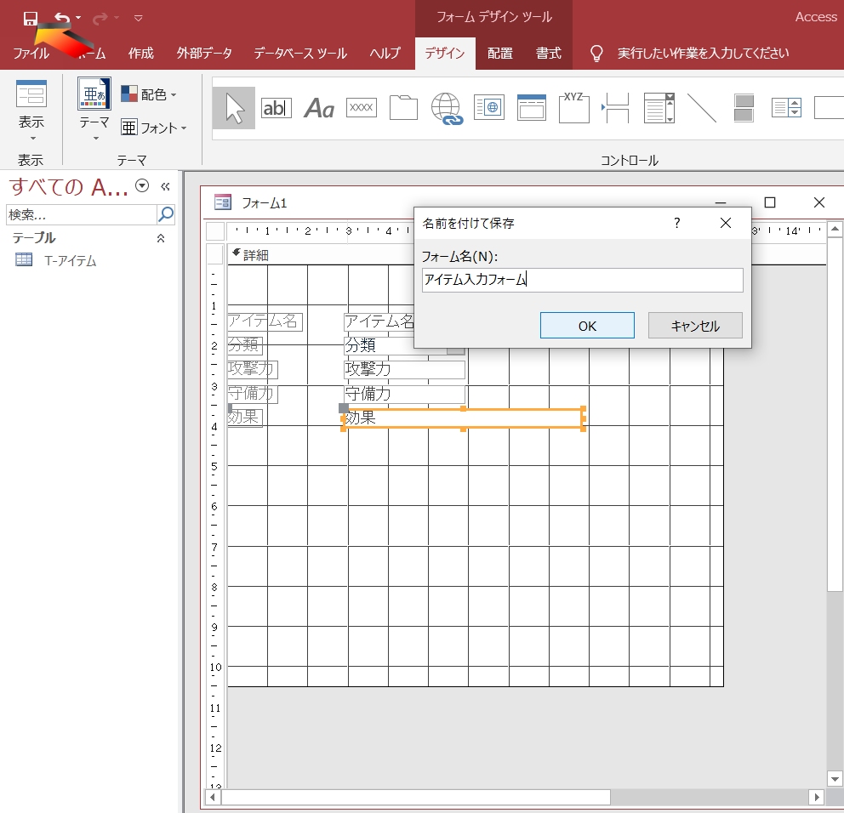Click the selected 効果 text box control
The width and height of the screenshot is (844, 813).
click(463, 418)
